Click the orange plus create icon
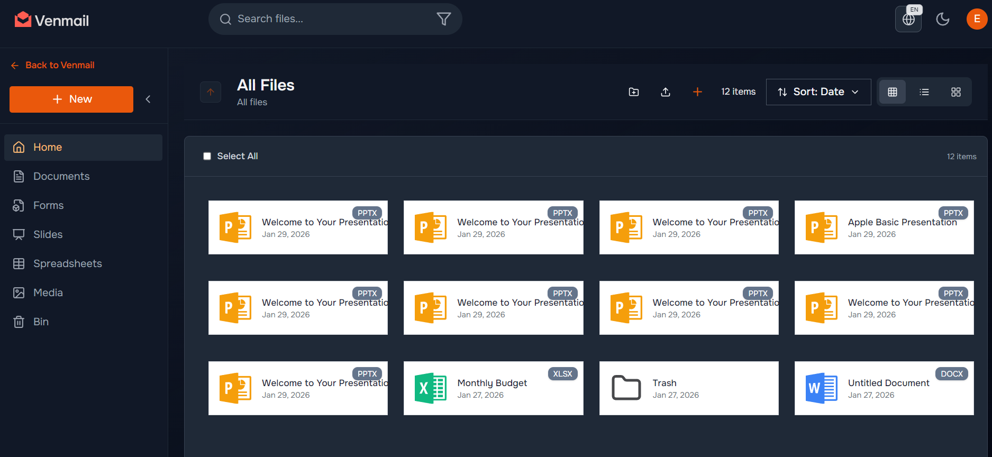The height and width of the screenshot is (457, 992). [x=697, y=92]
